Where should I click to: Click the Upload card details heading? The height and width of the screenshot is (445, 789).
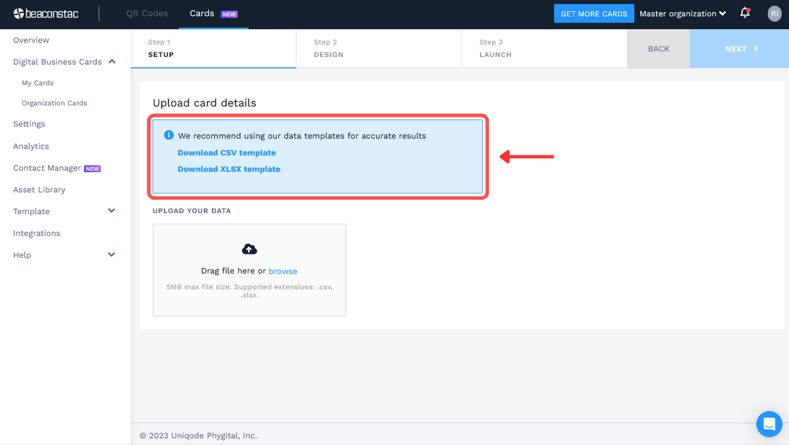click(x=204, y=103)
